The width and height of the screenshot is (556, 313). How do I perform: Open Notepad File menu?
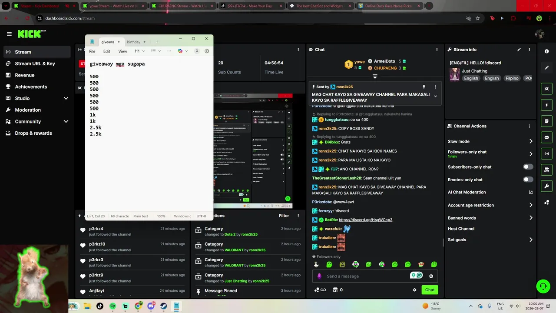tap(92, 51)
